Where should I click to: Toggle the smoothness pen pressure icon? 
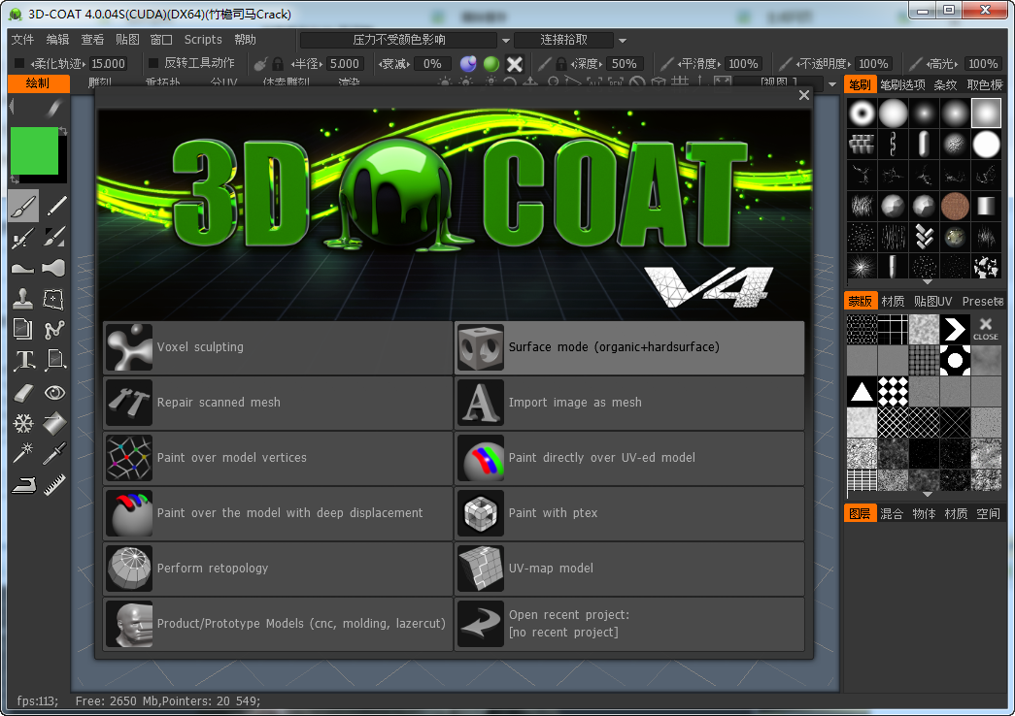pyautogui.click(x=666, y=63)
